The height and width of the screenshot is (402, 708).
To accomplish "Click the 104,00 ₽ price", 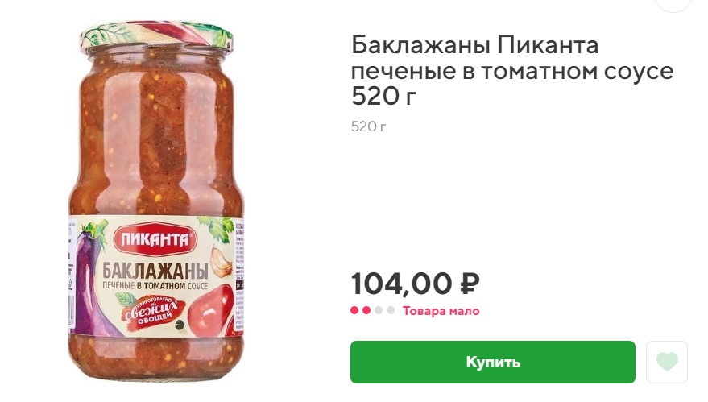I will click(x=416, y=284).
